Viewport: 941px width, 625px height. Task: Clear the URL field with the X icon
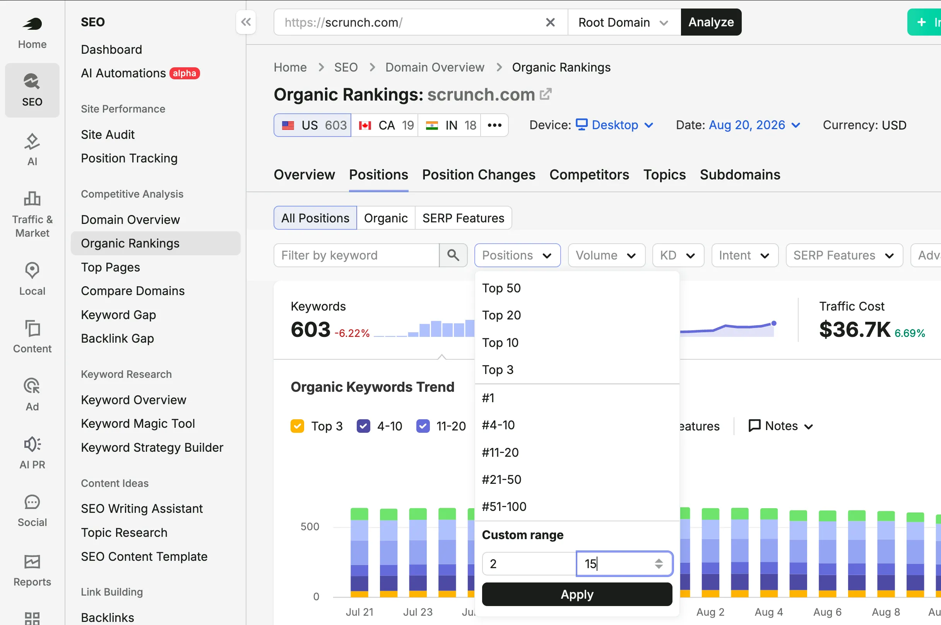pyautogui.click(x=550, y=22)
